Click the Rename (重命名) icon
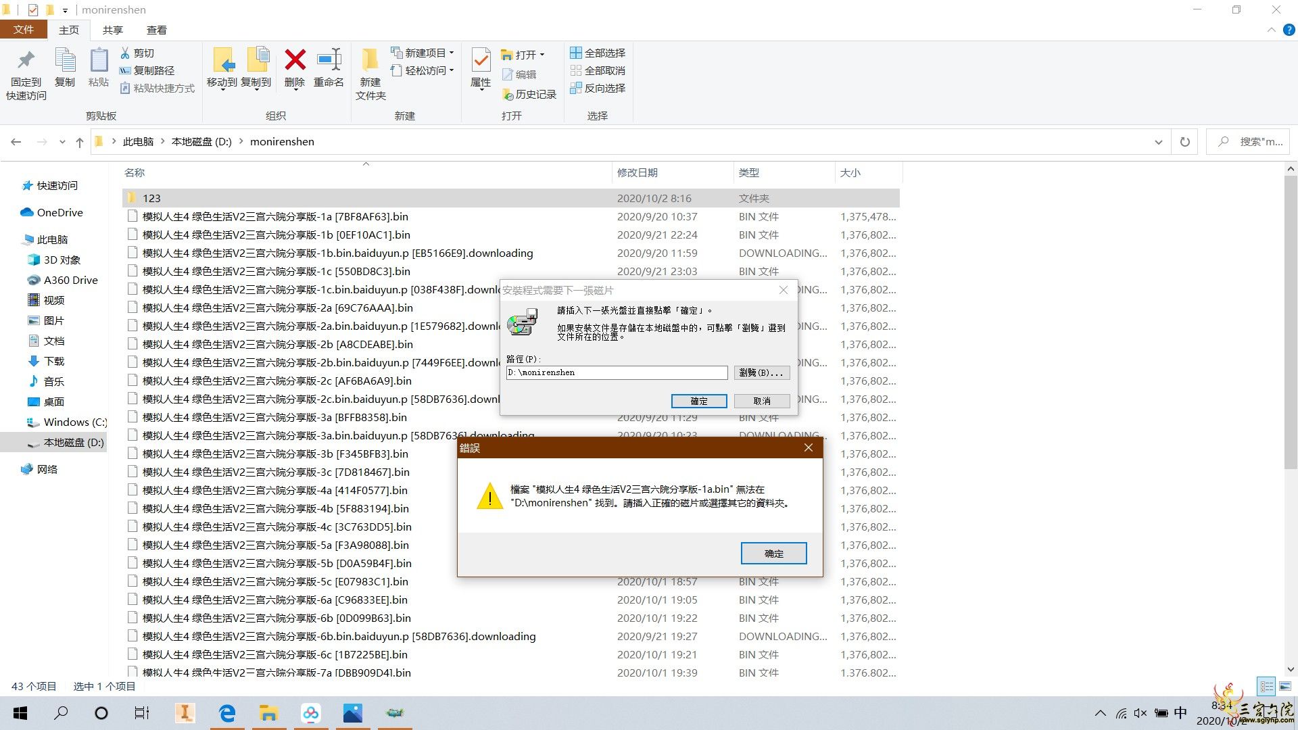This screenshot has width=1298, height=730. (x=329, y=68)
